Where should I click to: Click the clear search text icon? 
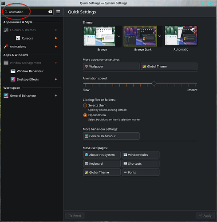click(50, 12)
